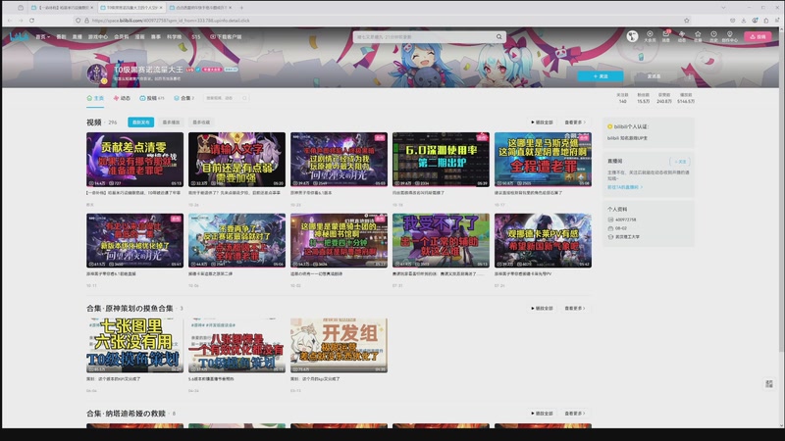Open the video thumbnail reading 6.0深渊使用率

coord(441,160)
